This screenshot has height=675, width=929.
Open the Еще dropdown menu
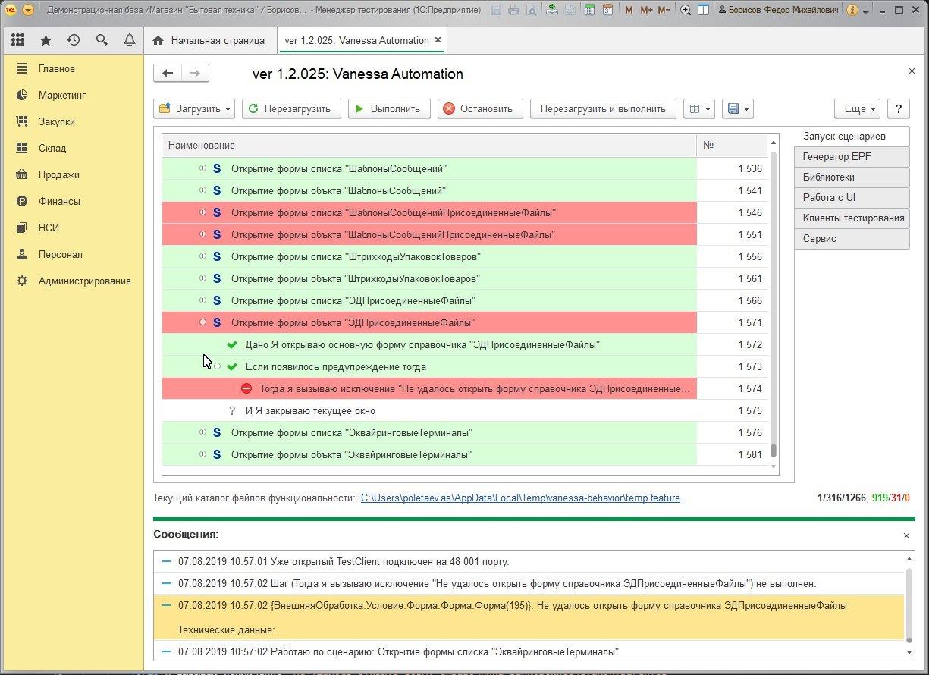click(858, 108)
